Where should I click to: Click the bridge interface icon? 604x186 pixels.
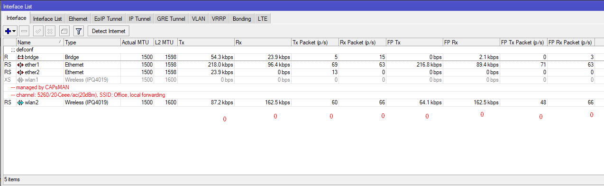pos(20,57)
